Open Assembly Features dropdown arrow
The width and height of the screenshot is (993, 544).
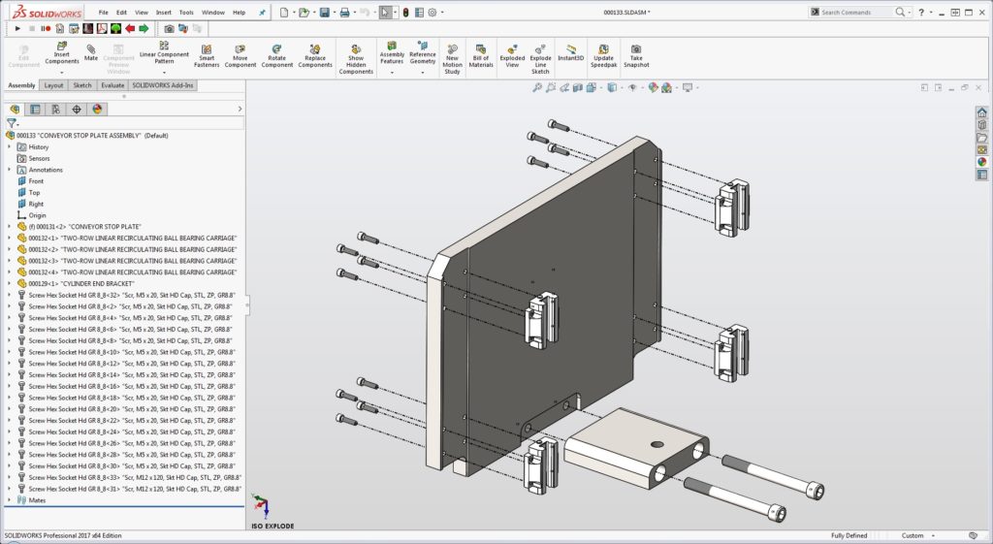[392, 72]
